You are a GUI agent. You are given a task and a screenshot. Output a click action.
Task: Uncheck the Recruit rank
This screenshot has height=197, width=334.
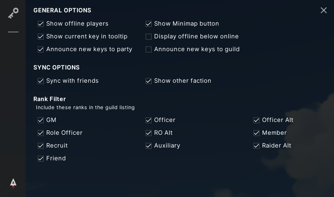pyautogui.click(x=41, y=146)
